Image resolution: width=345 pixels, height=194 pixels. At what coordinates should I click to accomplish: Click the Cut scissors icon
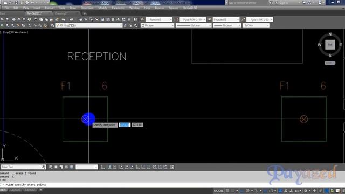click(x=36, y=19)
